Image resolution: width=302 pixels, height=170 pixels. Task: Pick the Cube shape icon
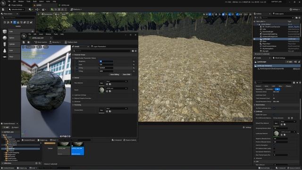pos(5,32)
